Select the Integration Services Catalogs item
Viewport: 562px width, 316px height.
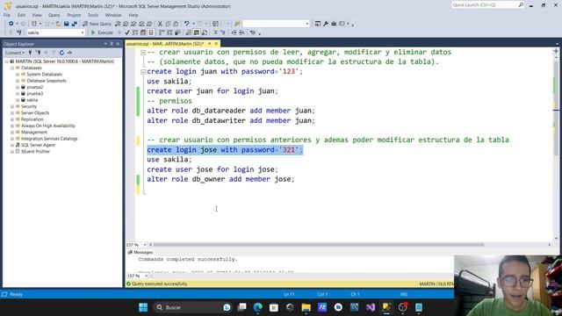coord(49,139)
